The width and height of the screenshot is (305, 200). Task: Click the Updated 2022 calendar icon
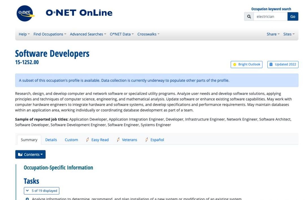tap(271, 64)
